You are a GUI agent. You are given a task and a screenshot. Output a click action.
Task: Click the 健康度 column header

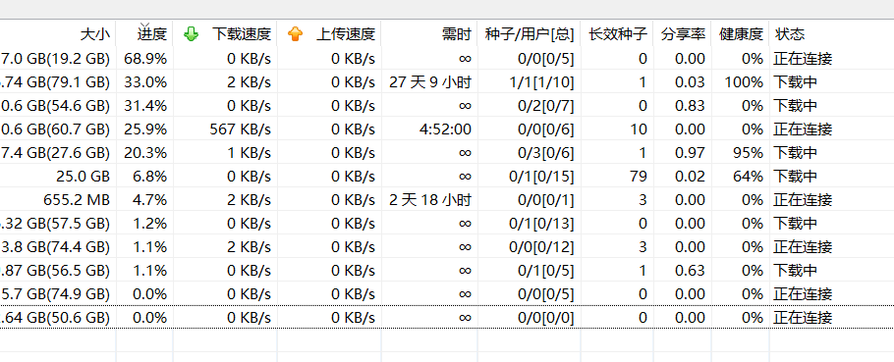(x=740, y=34)
